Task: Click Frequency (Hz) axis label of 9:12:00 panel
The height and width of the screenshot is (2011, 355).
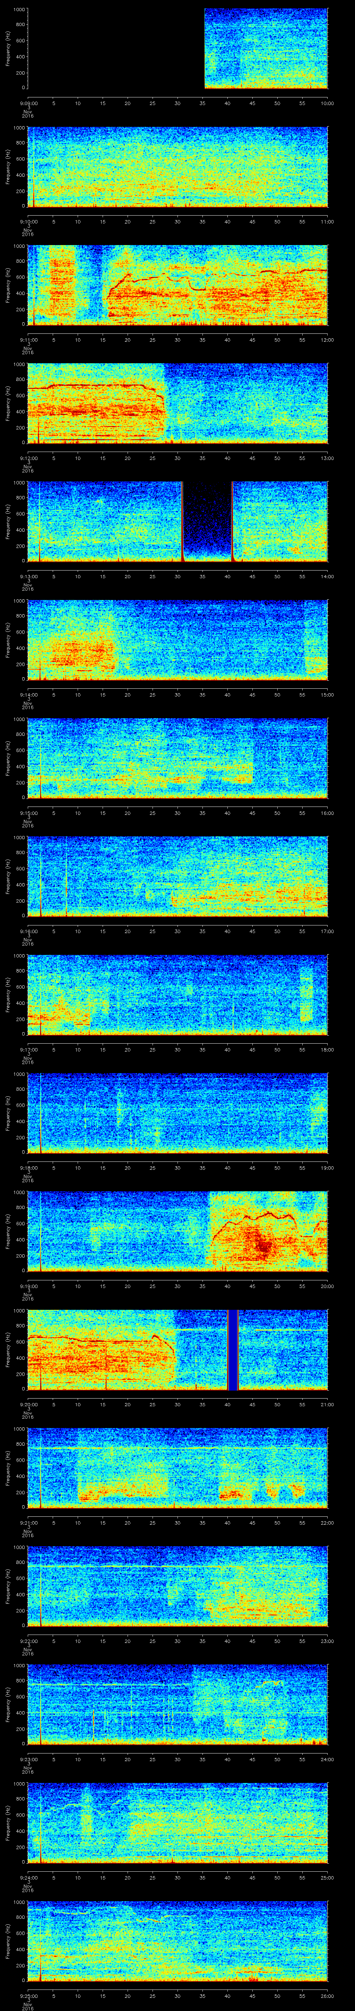Action: pyautogui.click(x=8, y=403)
